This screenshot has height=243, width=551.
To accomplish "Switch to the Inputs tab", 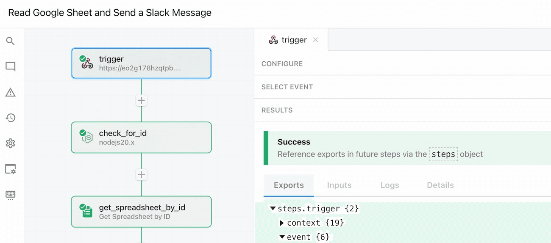I will coord(339,185).
